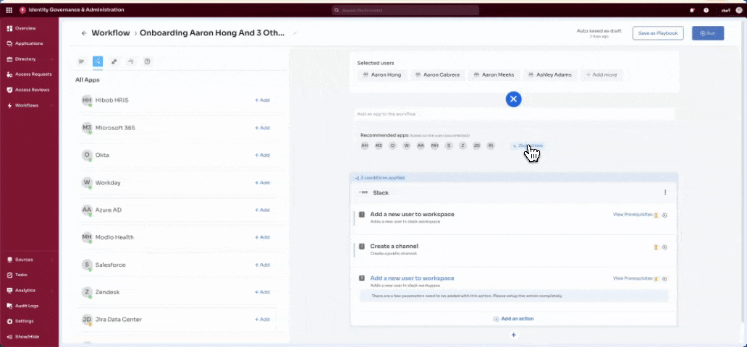This screenshot has height=347, width=747.
Task: Click recommended app W chip
Action: [406, 145]
